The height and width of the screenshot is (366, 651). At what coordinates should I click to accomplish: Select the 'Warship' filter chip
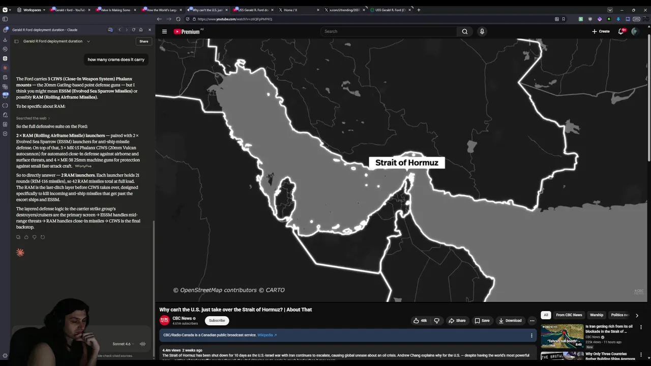(x=597, y=315)
